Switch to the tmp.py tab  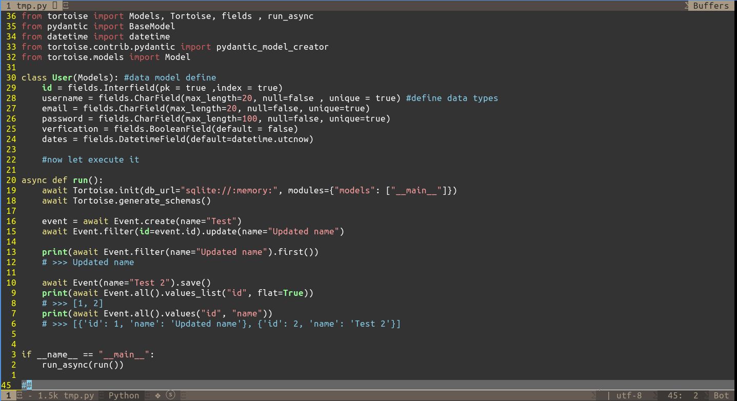(31, 5)
